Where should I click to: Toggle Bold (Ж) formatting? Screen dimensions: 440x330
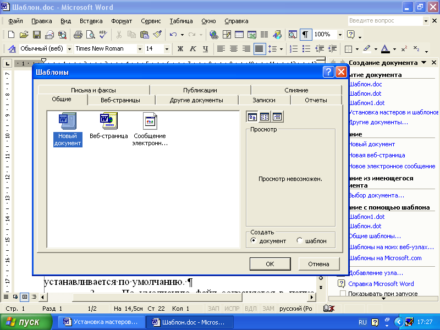click(x=180, y=49)
